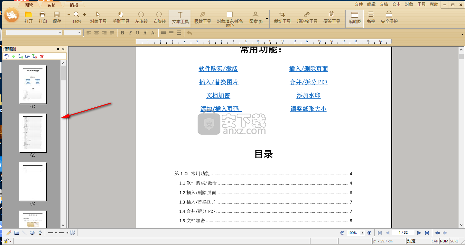Save document with the 保存 icon

(x=57, y=17)
